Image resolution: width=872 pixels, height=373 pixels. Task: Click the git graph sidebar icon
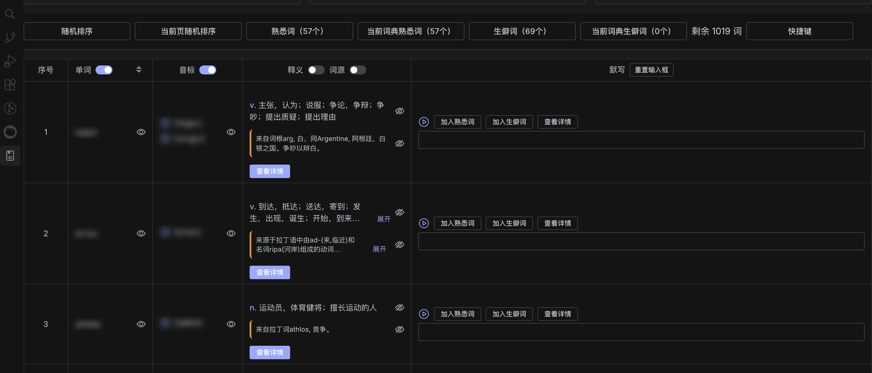click(10, 108)
